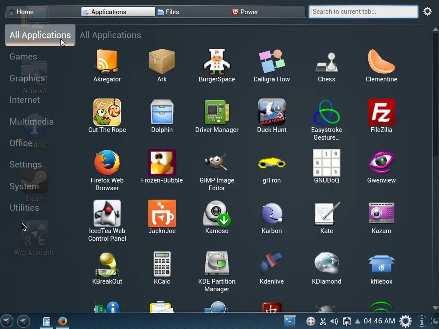Open the Dolphin file manager
This screenshot has width=439, height=329.
tap(162, 116)
